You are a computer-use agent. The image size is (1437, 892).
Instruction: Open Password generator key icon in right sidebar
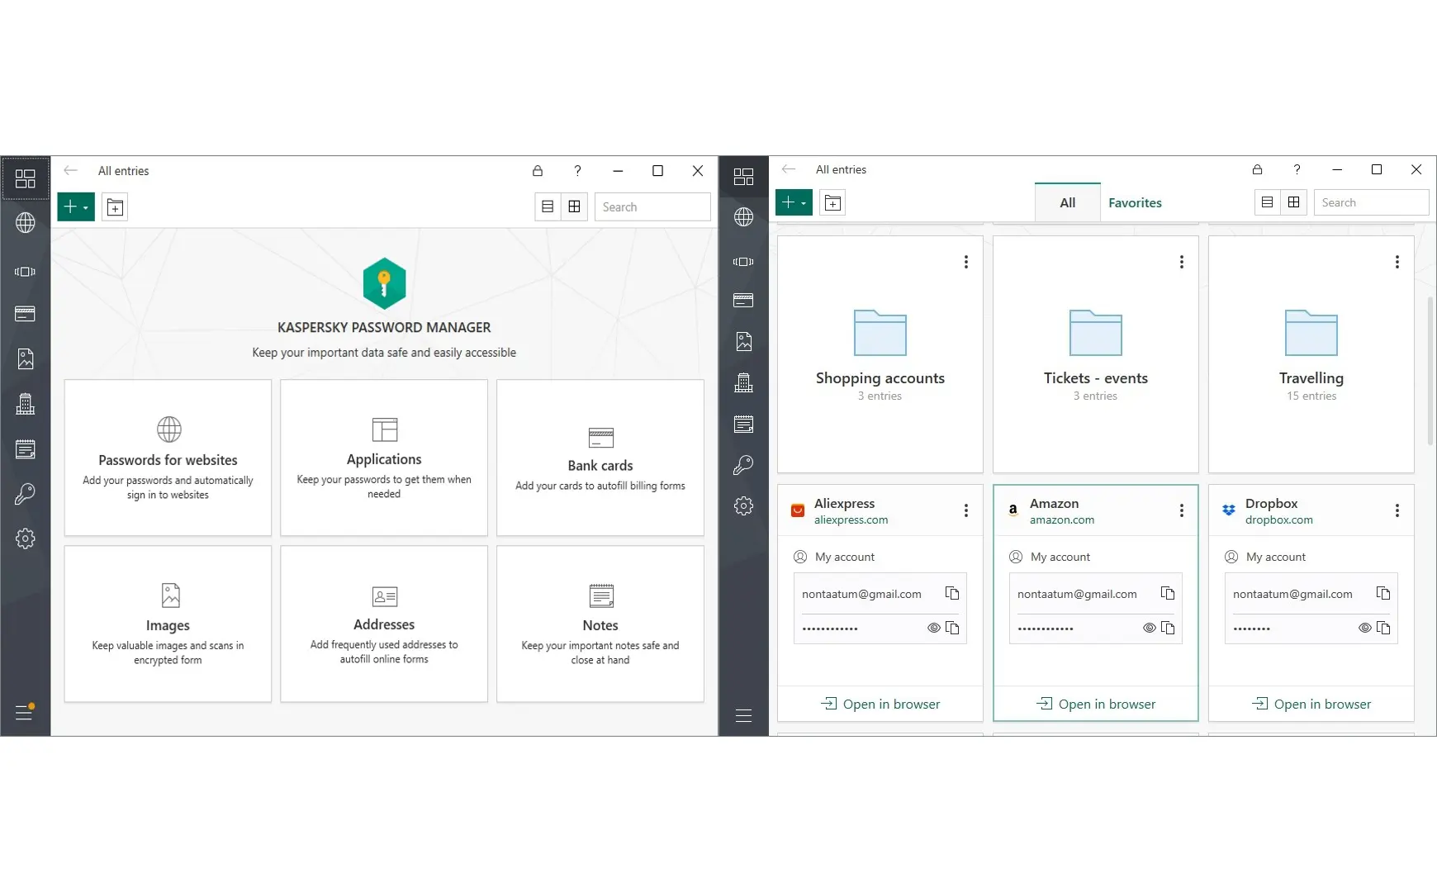click(x=743, y=465)
